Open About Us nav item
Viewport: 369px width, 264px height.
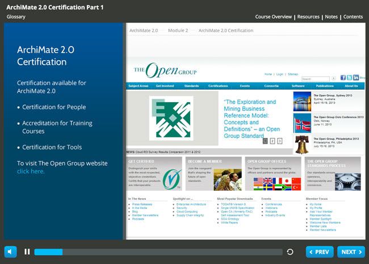351,86
